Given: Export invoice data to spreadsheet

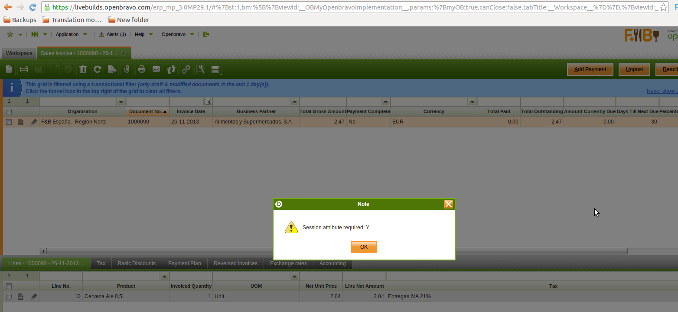Looking at the screenshot, I should tap(112, 69).
